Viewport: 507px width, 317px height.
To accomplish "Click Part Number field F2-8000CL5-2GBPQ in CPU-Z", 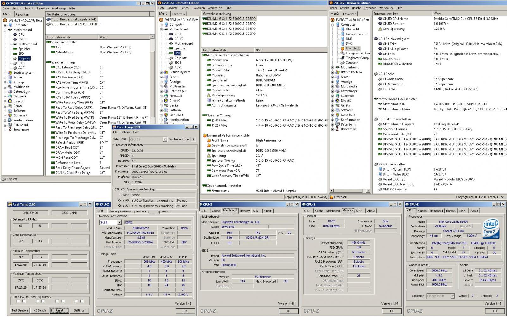I will tap(140, 242).
